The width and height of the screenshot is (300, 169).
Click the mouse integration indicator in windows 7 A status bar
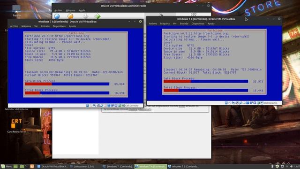(120, 106)
